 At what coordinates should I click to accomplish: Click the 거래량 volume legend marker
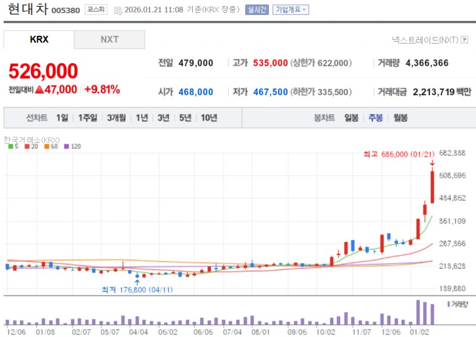coord(449,304)
